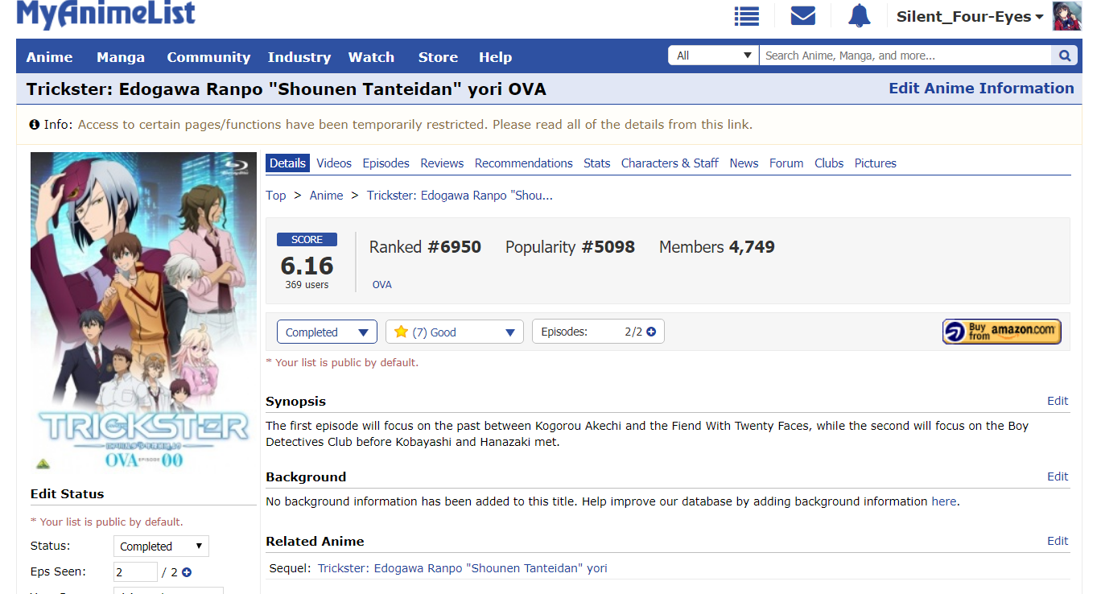Click the 6.16 score value

pyautogui.click(x=307, y=265)
